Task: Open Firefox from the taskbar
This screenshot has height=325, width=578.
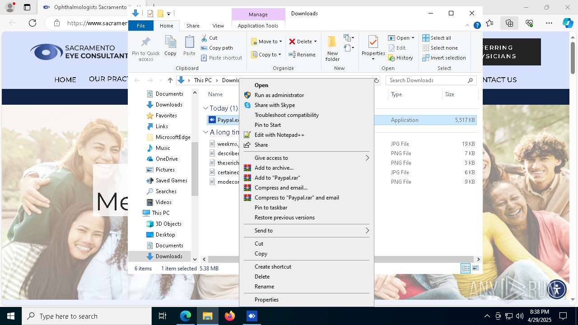Action: pyautogui.click(x=230, y=316)
